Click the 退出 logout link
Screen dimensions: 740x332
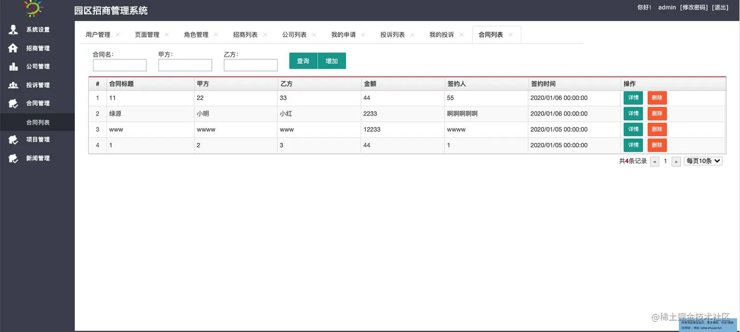point(720,7)
